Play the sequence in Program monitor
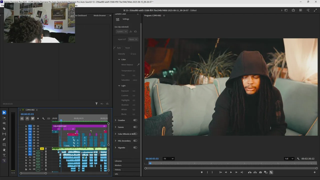Viewport: 320px width, 180px height. (231, 172)
